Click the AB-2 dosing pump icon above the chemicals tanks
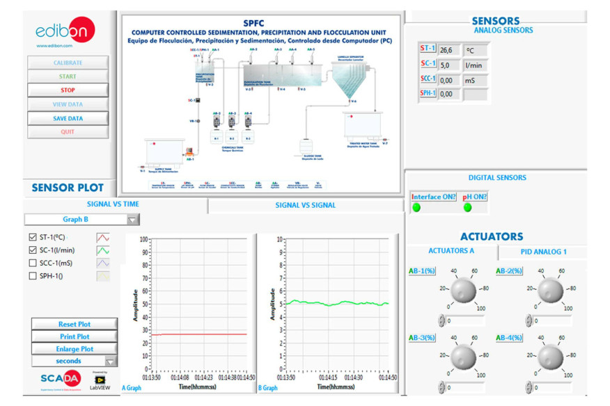 [216, 120]
